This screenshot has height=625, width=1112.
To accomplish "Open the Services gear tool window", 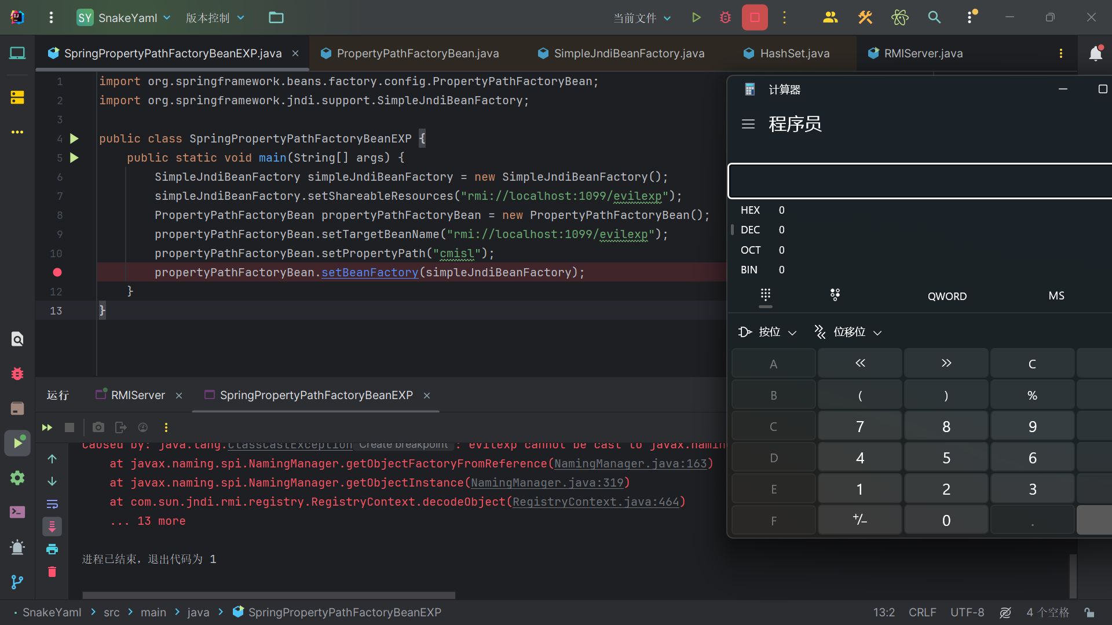I will point(17,478).
